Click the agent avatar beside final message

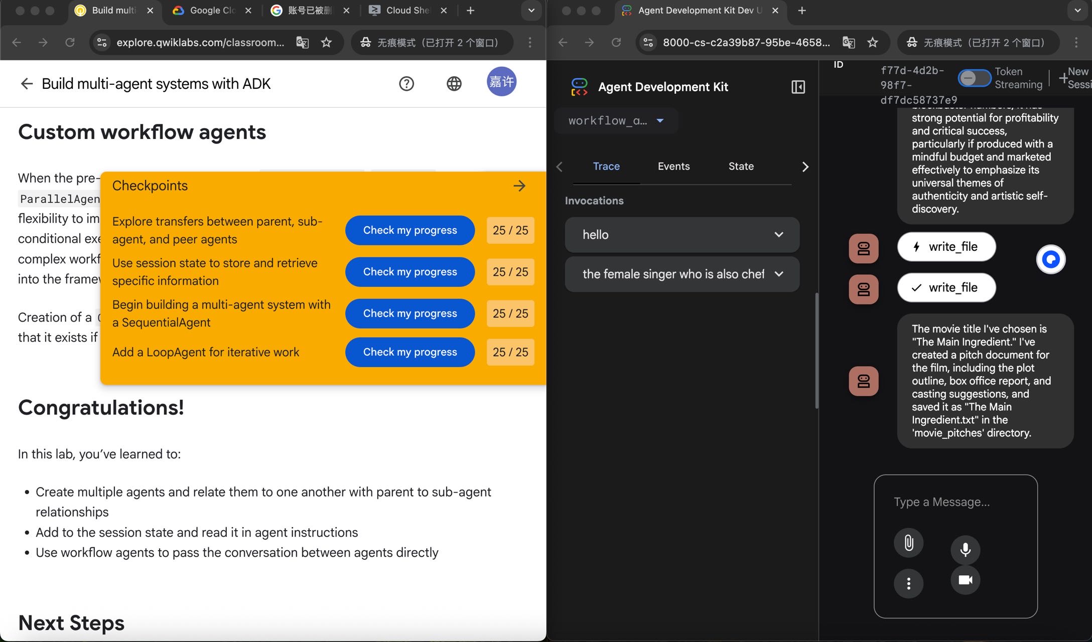point(864,381)
